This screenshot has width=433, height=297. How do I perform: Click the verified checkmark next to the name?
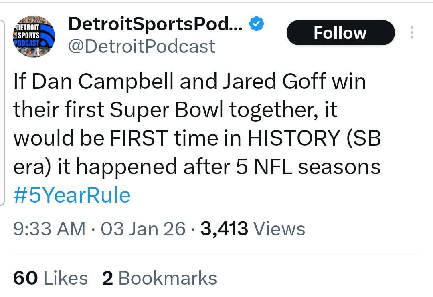(255, 24)
